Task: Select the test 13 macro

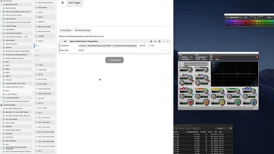Action: (x=45, y=103)
